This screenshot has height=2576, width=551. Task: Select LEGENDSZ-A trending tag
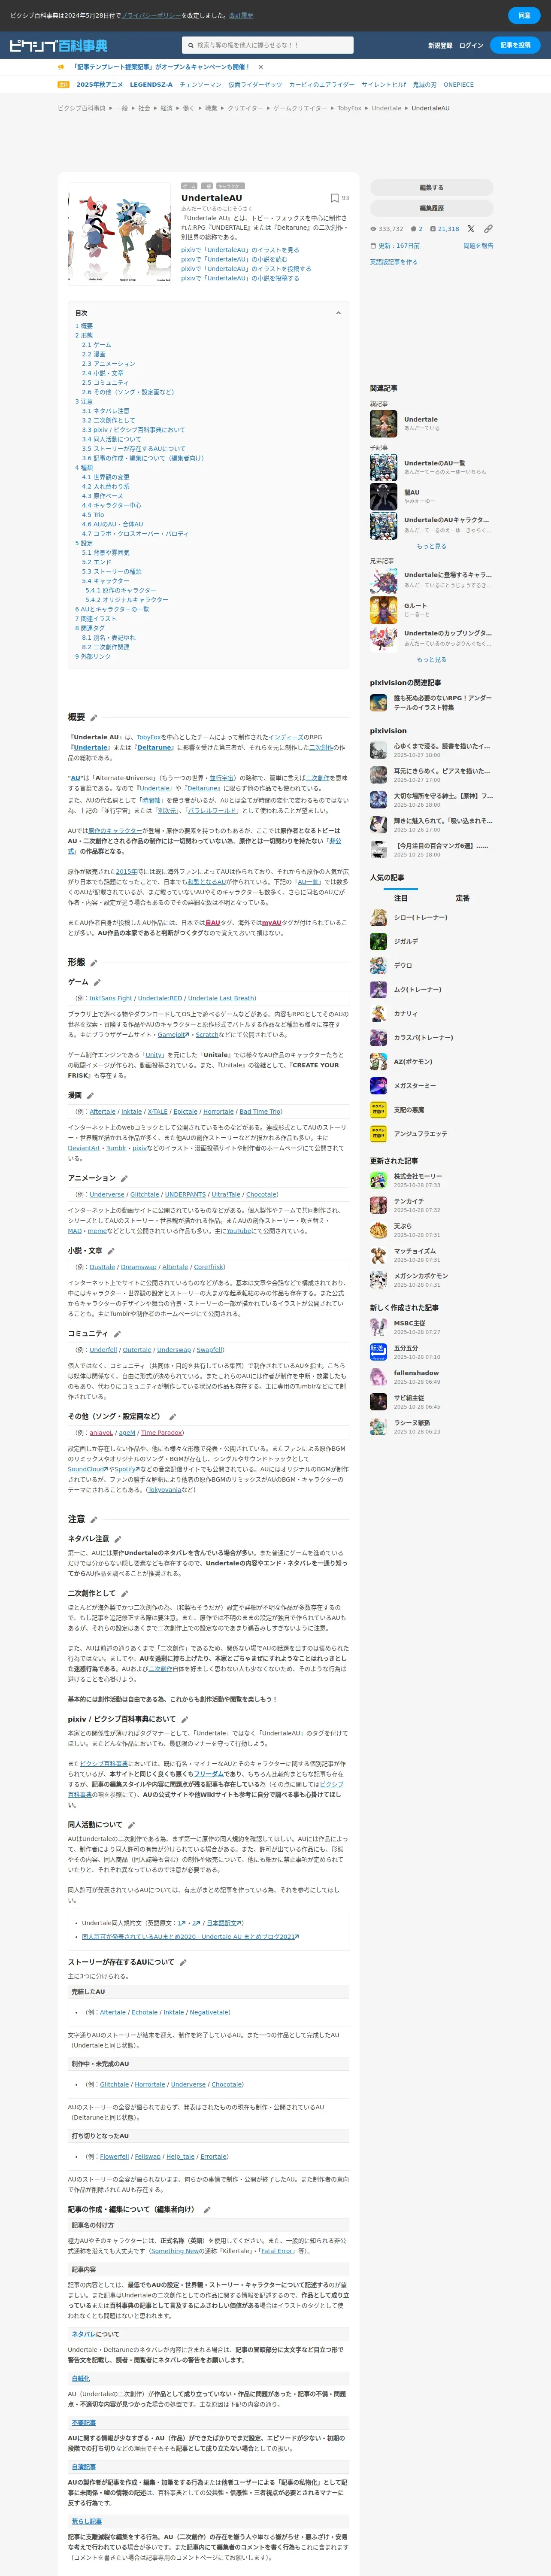point(151,85)
